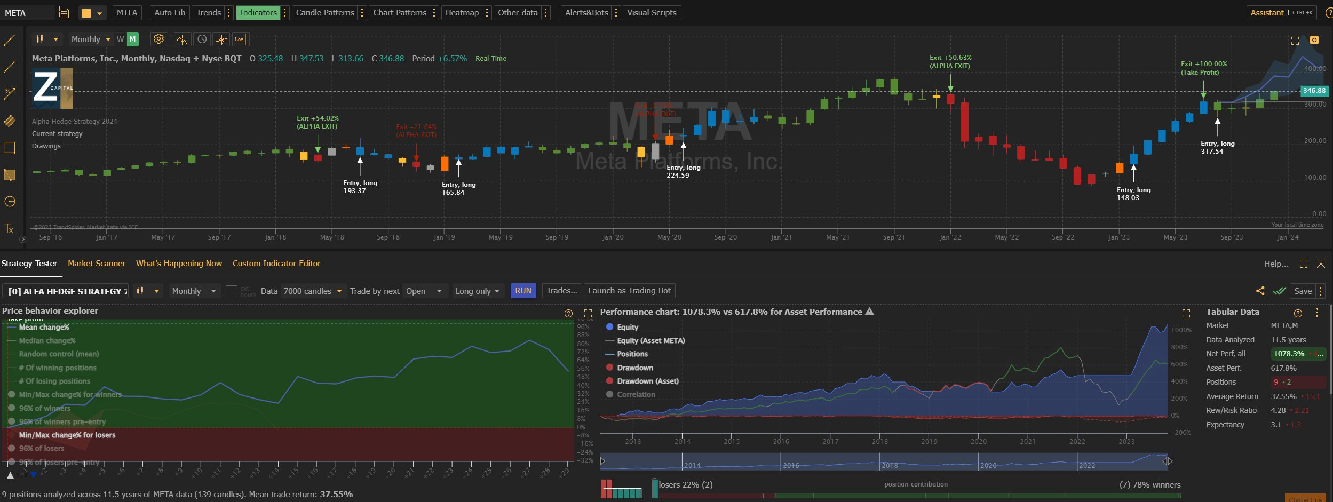
Task: Open What's Happening Now tab
Action: (x=179, y=264)
